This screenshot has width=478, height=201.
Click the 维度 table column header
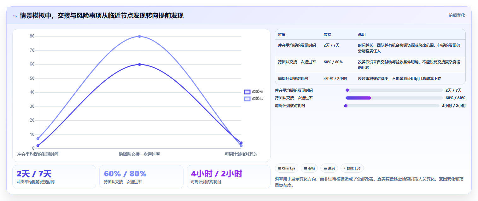coord(282,35)
